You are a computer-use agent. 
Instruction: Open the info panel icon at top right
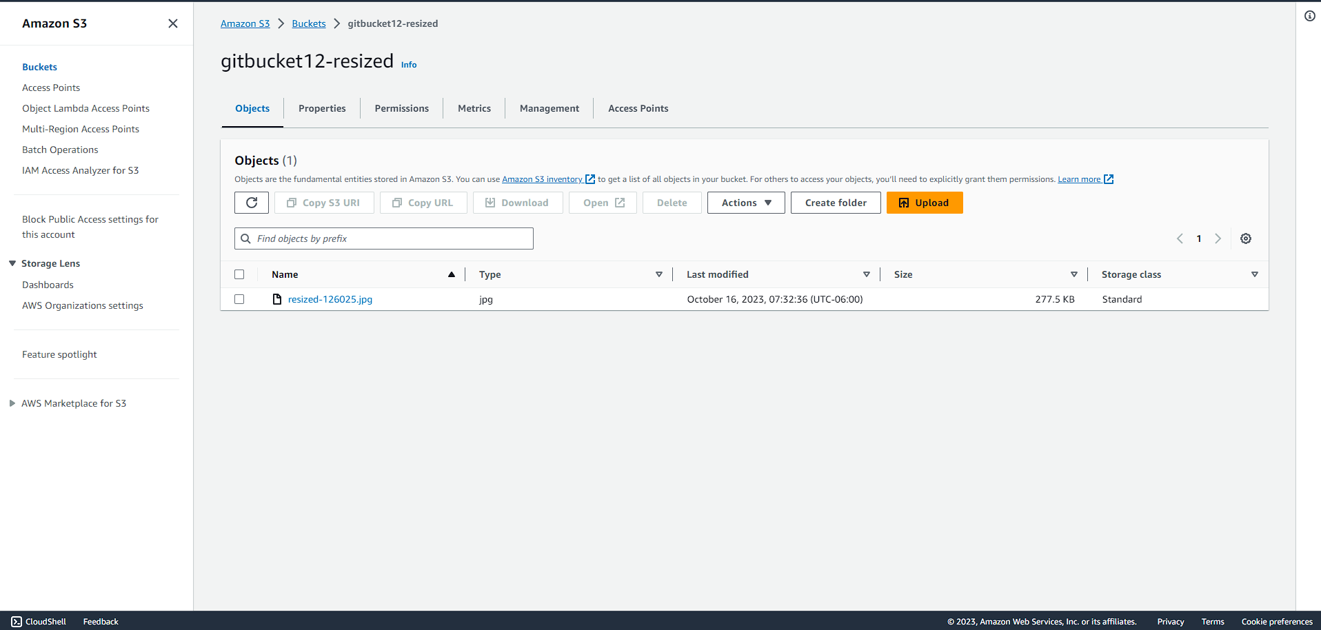1310,16
